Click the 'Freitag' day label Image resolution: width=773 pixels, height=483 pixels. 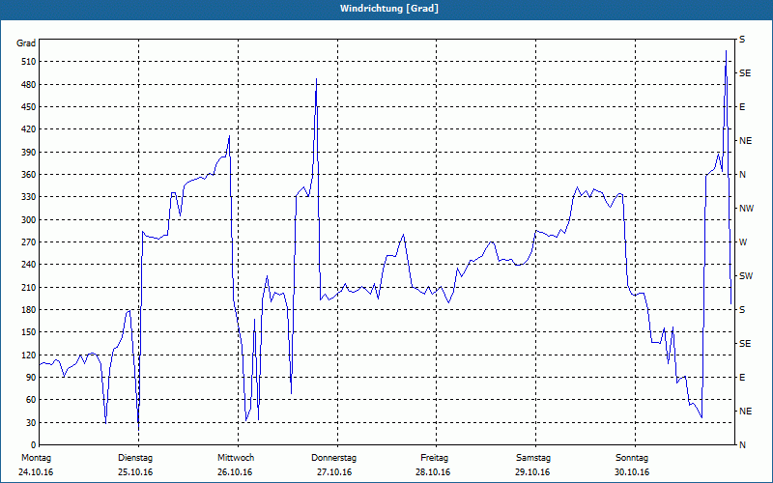click(x=434, y=458)
